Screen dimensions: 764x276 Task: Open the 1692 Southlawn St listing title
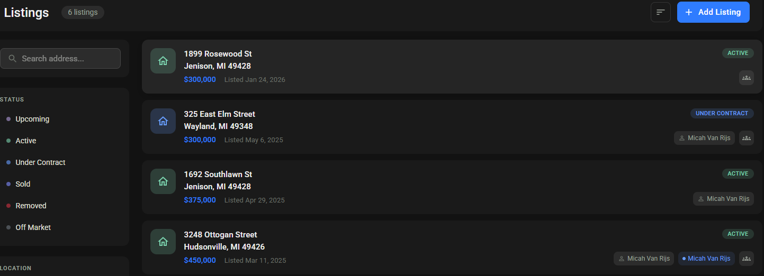218,174
